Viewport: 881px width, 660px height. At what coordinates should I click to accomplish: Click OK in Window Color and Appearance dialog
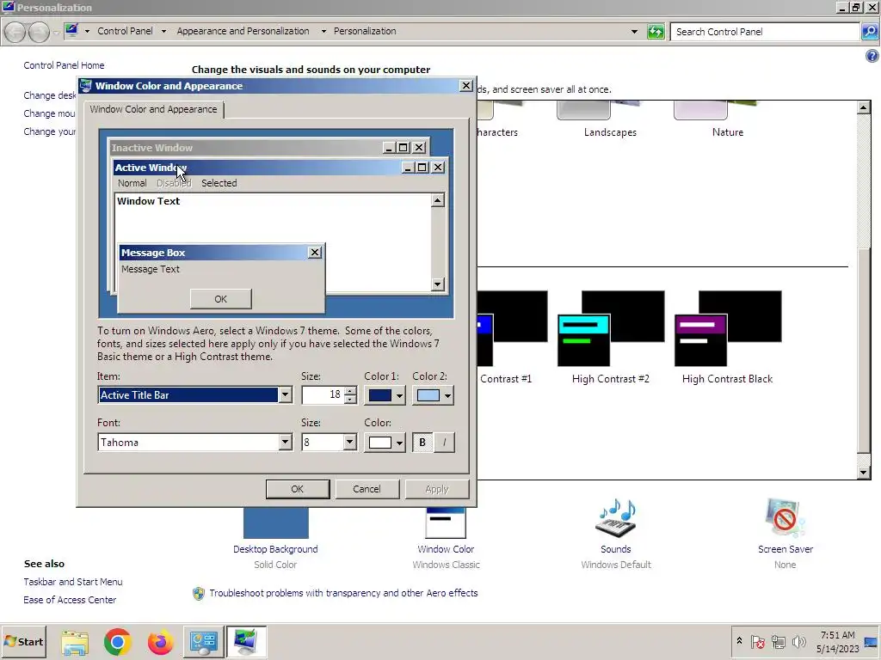point(297,489)
